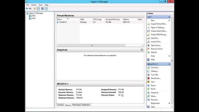The height and width of the screenshot is (112, 199).
Task: Collapse the HV1 actions section
Action: (169, 17)
